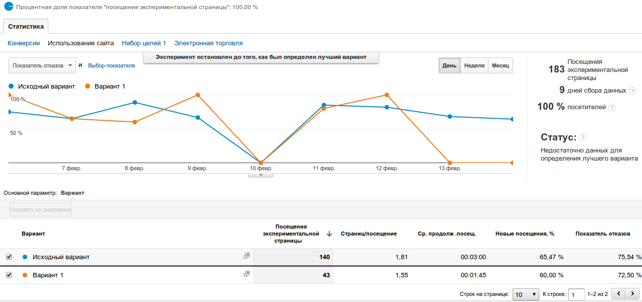Click help icon beside Статус heading

(x=583, y=137)
